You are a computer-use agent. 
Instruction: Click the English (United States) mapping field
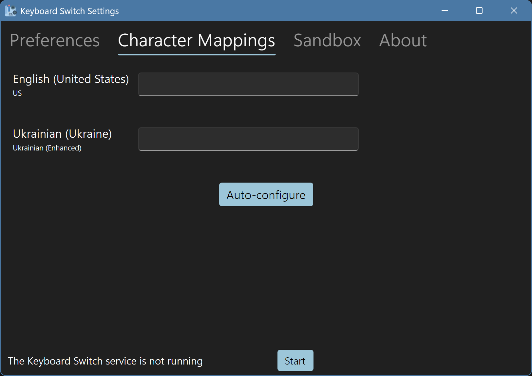tap(248, 84)
